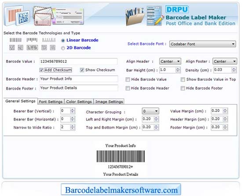This screenshot has height=196, width=242.
Task: Enable Hide Barcode Value checkbox
Action: [128, 80]
